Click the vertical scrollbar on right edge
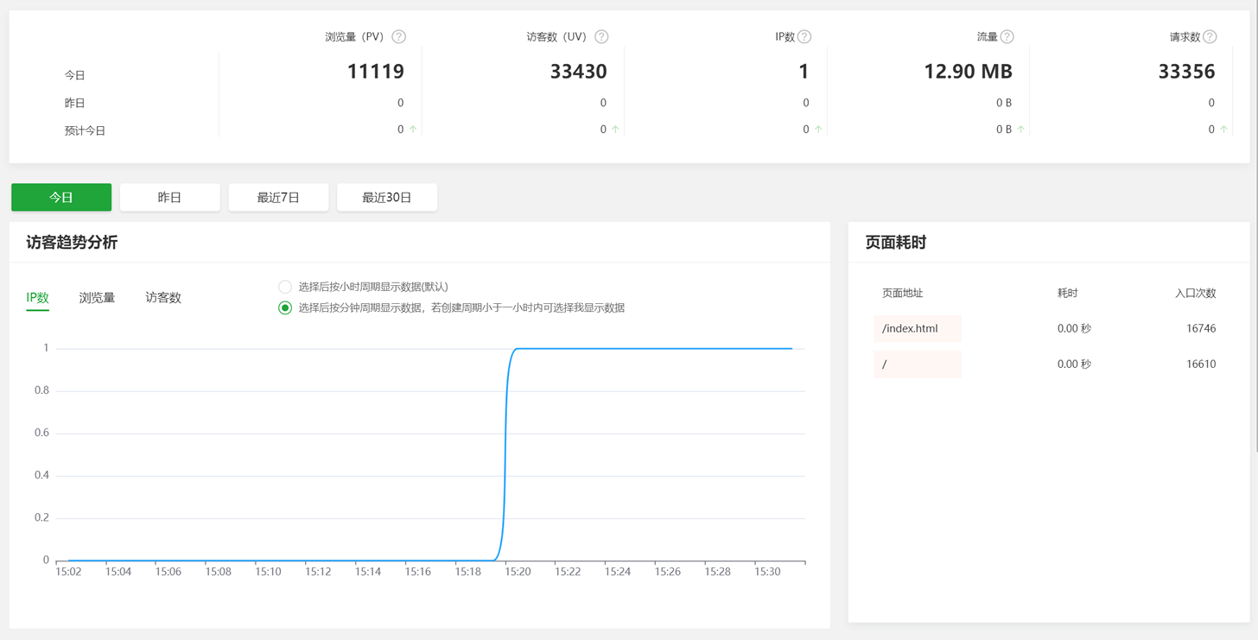Image resolution: width=1258 pixels, height=640 pixels. 1255,225
